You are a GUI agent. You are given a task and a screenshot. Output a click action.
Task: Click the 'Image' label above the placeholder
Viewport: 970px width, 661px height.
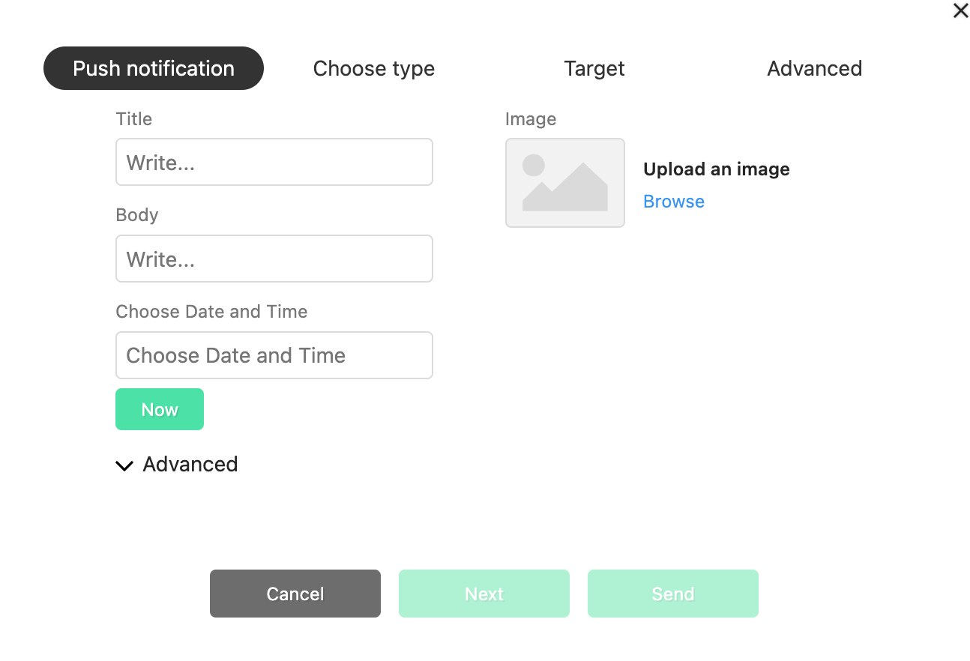(x=531, y=119)
